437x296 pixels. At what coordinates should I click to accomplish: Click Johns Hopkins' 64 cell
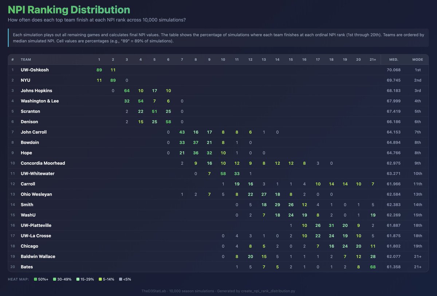click(x=127, y=91)
